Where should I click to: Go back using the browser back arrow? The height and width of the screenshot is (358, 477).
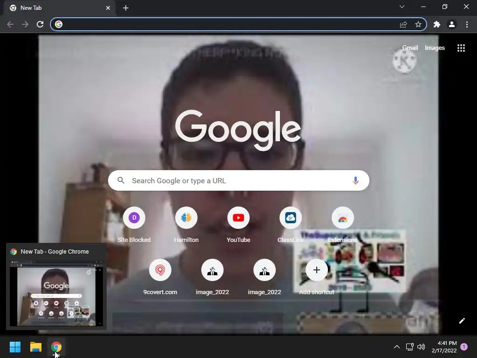click(10, 24)
